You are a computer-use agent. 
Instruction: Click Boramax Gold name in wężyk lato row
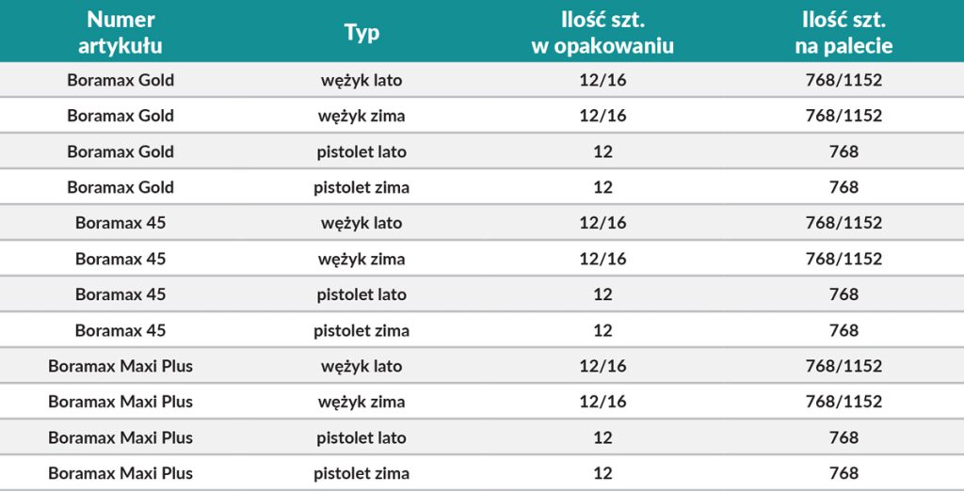pos(120,80)
